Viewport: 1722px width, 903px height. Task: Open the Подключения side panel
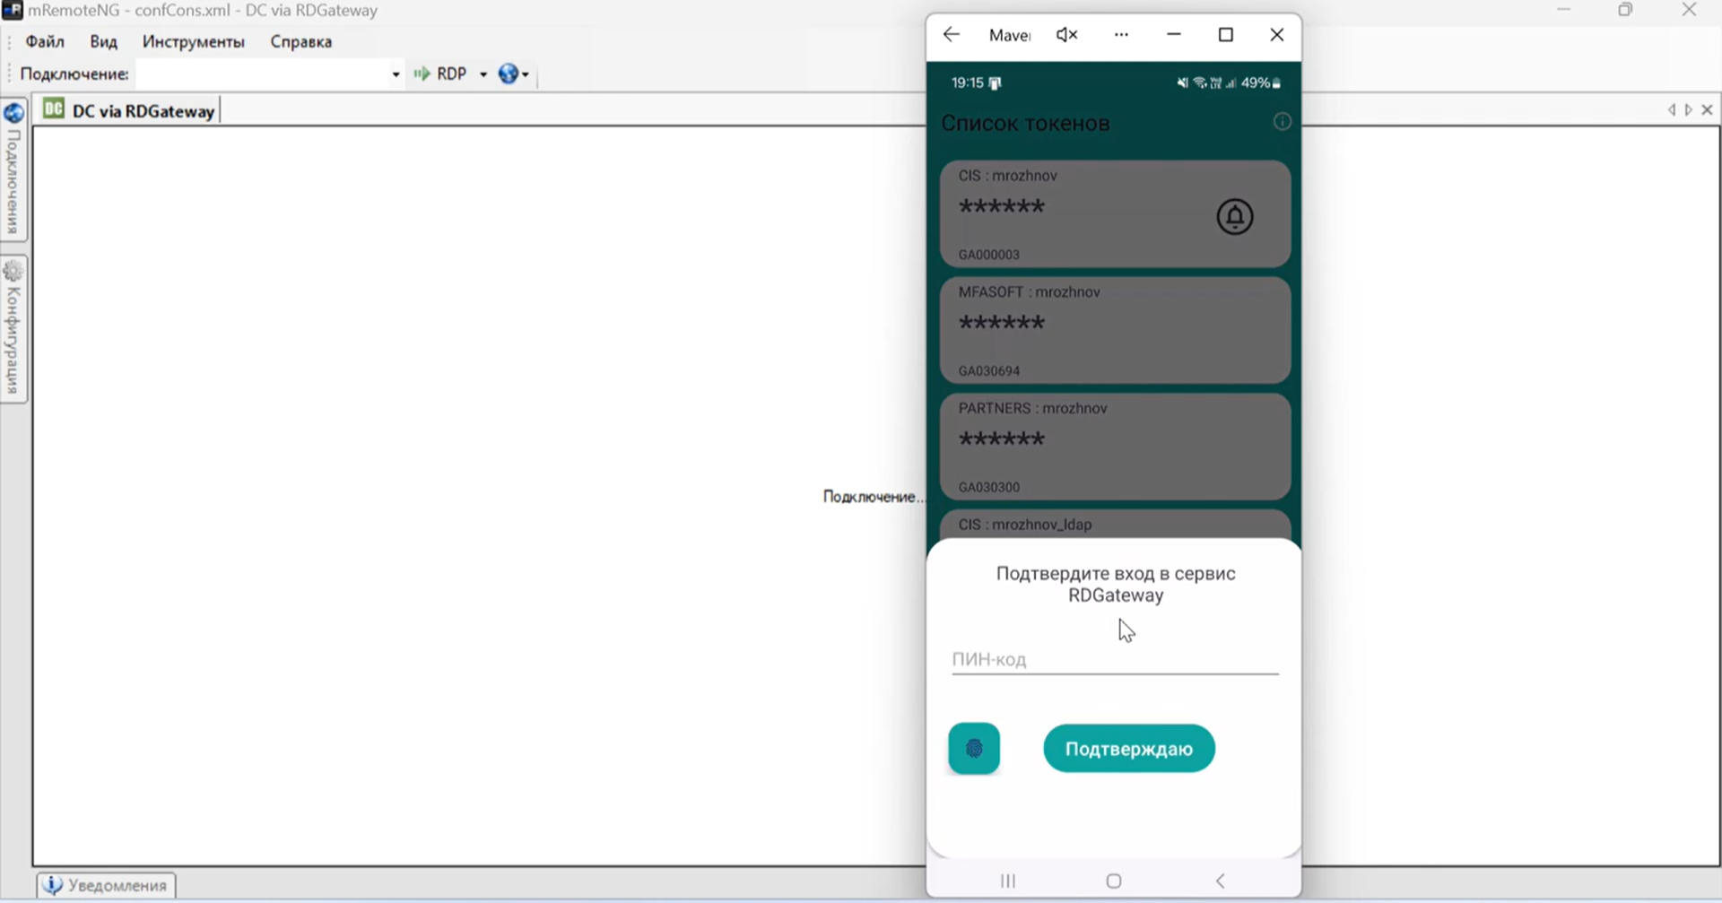pos(13,170)
